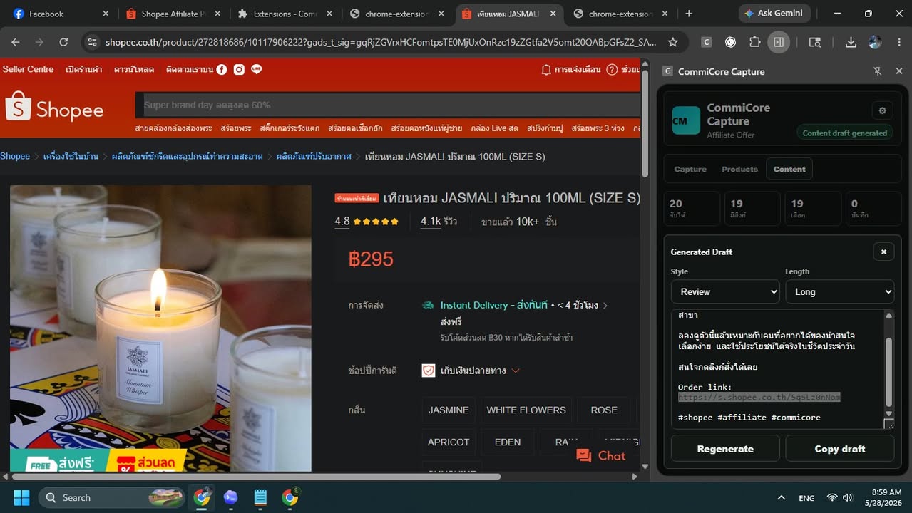Open the tab search screen icon

coord(815,42)
